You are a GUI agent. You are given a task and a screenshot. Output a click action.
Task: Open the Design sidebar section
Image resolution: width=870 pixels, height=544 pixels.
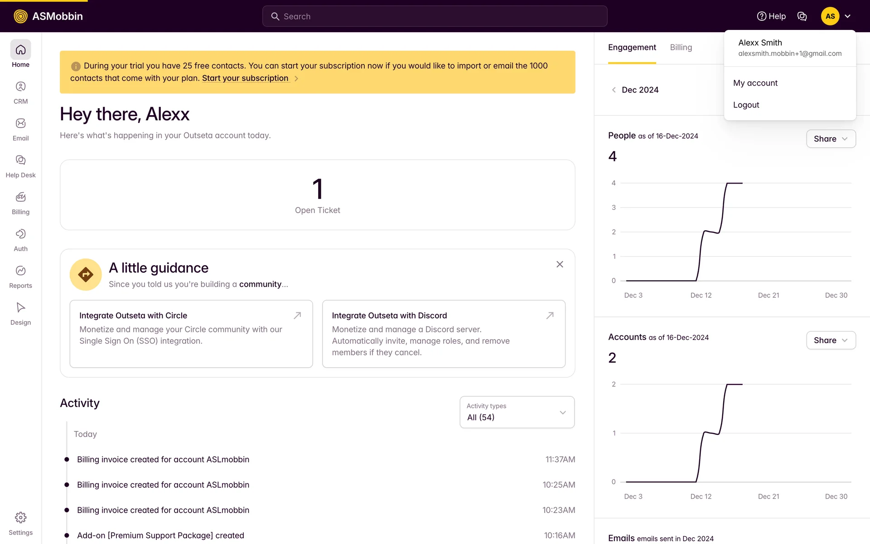point(20,314)
